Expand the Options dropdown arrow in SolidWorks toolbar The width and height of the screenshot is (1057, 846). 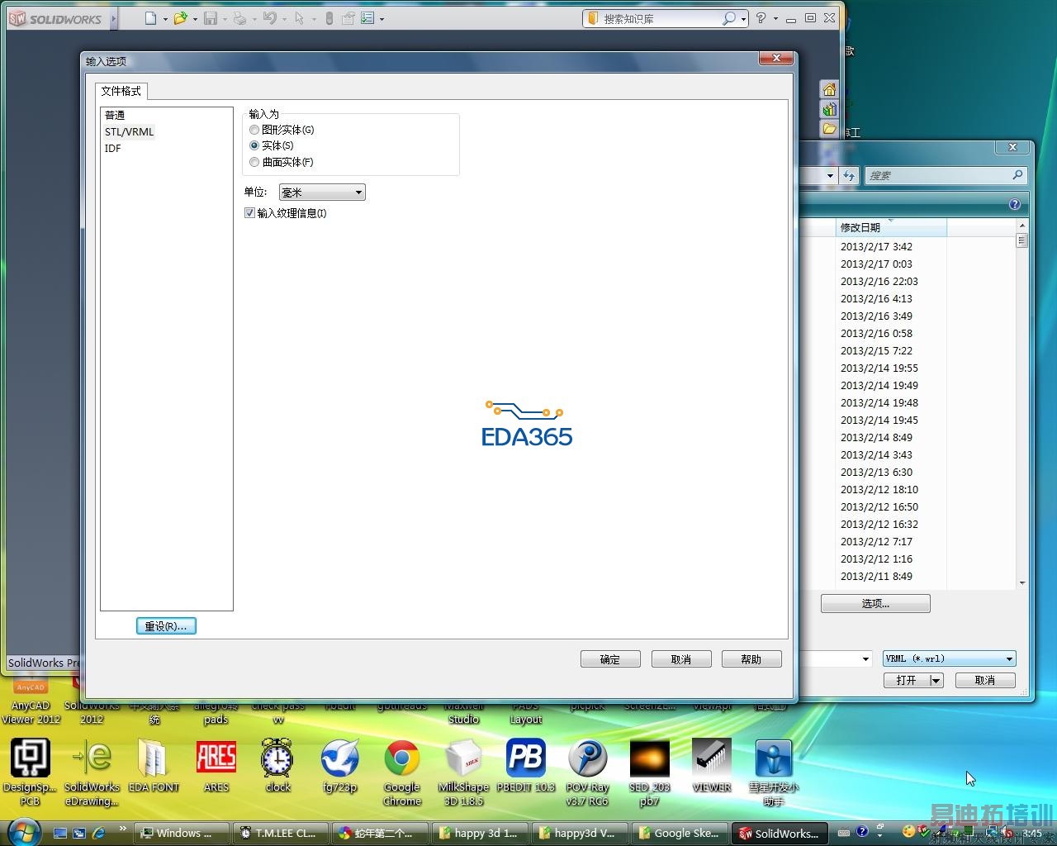[x=382, y=19]
